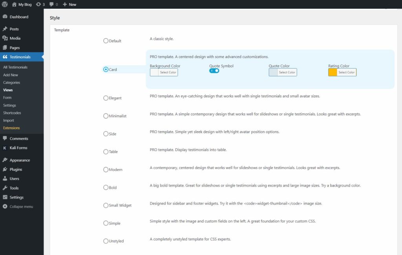Open the Form submenu item
The width and height of the screenshot is (402, 255).
7,98
